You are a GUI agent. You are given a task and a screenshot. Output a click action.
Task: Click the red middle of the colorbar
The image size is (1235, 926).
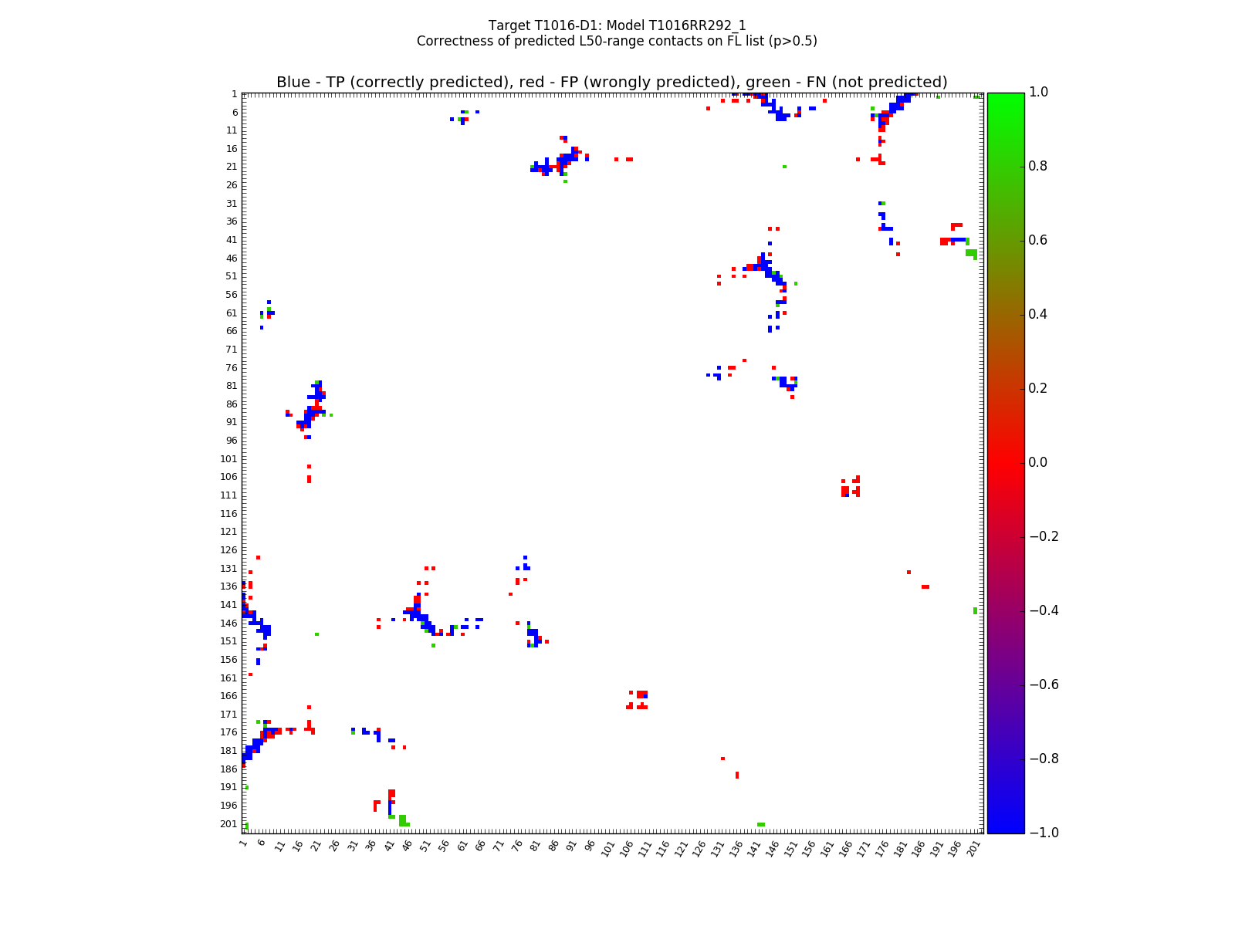click(1005, 462)
